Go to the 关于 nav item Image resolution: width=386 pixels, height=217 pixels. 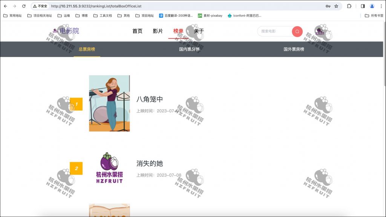(199, 31)
